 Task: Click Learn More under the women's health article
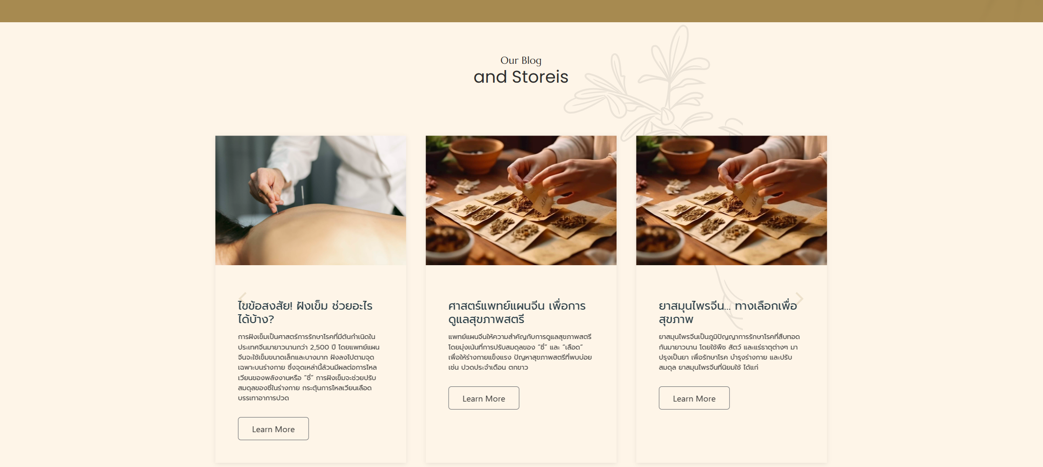(484, 398)
